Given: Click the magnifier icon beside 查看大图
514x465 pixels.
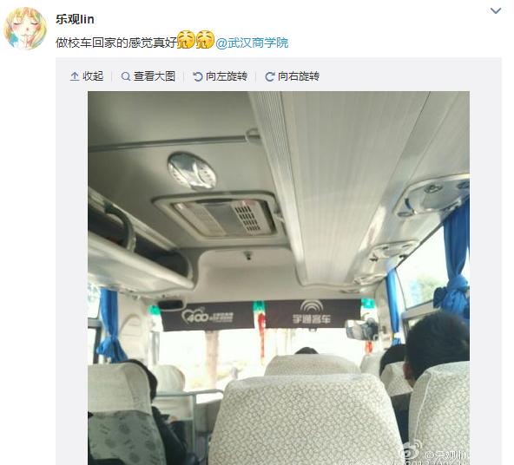Looking at the screenshot, I should point(126,76).
